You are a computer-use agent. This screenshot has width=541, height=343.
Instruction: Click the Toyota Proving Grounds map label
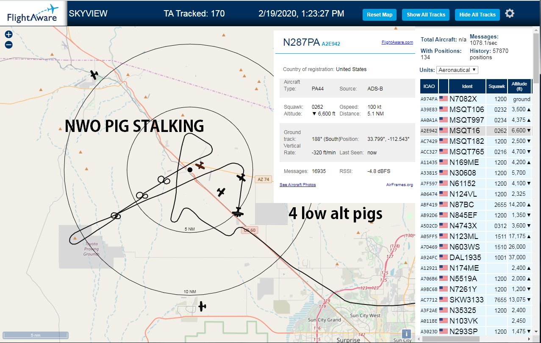pos(92,249)
